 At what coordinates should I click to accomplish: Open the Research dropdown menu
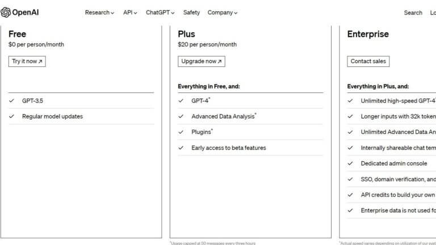(x=99, y=12)
